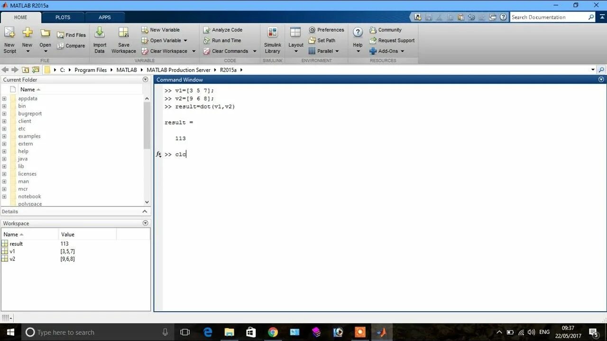Click the command prompt line with clc
The image size is (607, 341).
point(175,154)
